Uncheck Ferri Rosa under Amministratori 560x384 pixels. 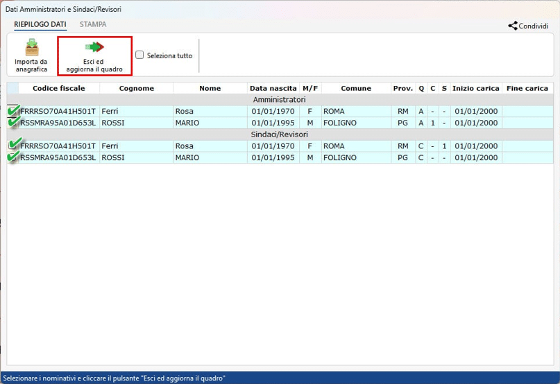coord(13,111)
